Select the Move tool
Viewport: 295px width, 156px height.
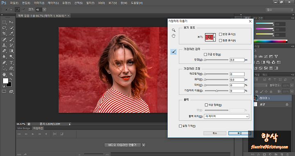click(11, 22)
